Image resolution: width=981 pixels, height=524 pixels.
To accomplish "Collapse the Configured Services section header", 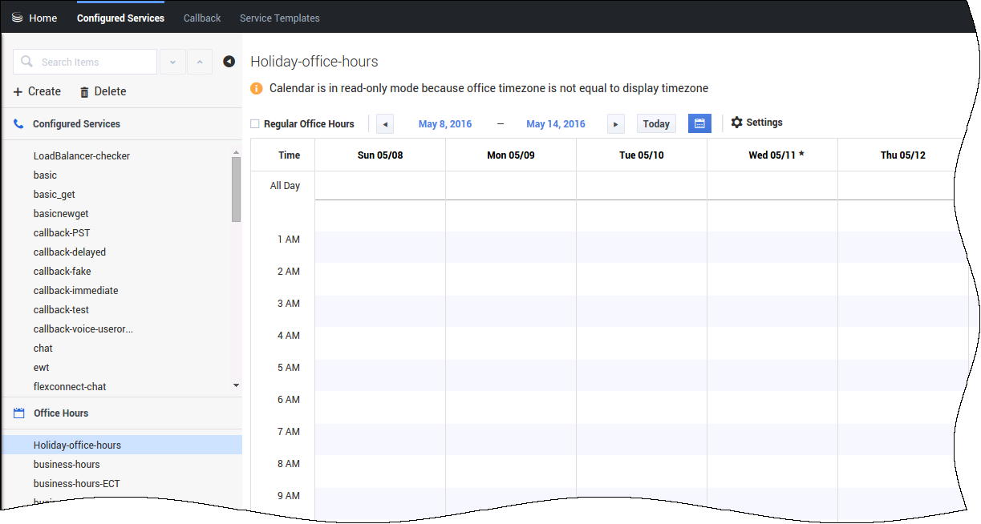I will click(x=76, y=124).
